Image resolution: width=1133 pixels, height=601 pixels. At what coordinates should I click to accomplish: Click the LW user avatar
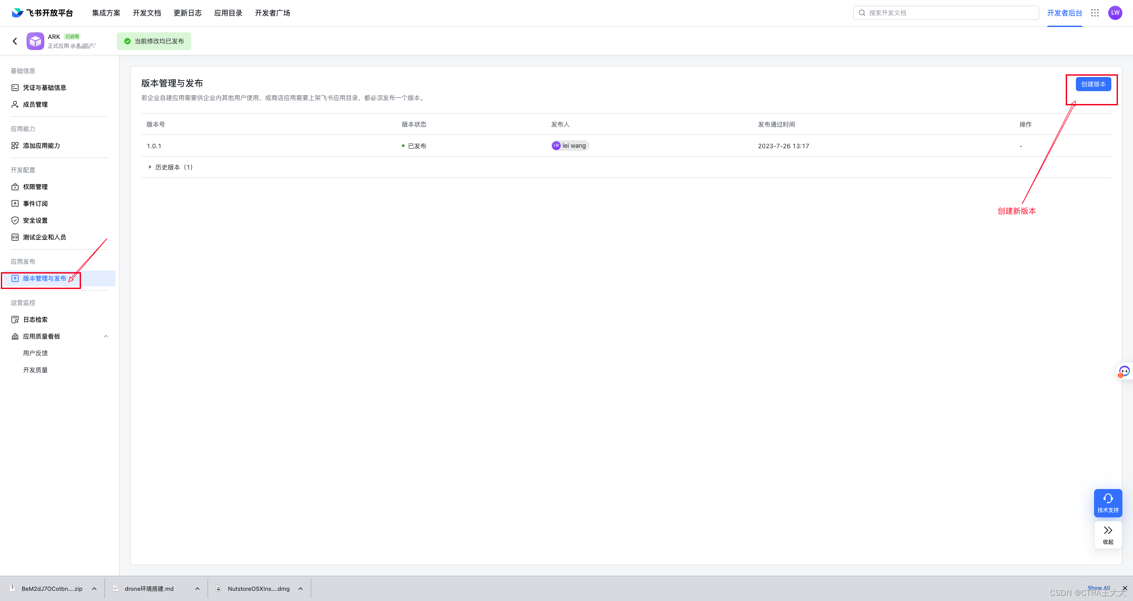pyautogui.click(x=1115, y=13)
